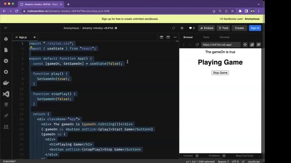Viewport: 291px width, 163px height.
Task: Click sandbox name dreamy-minsky-v641td
Action: click(x=98, y=28)
